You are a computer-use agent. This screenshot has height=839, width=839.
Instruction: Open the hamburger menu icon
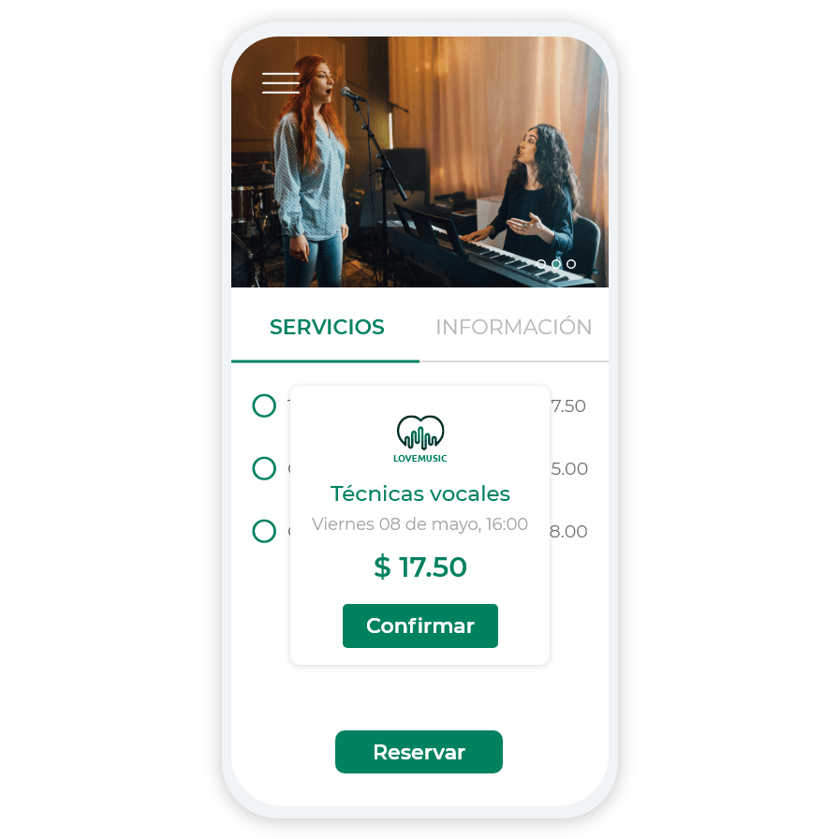click(280, 83)
